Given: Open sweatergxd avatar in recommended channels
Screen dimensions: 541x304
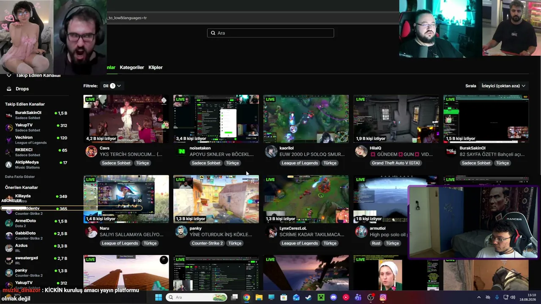Looking at the screenshot, I should pyautogui.click(x=9, y=261).
